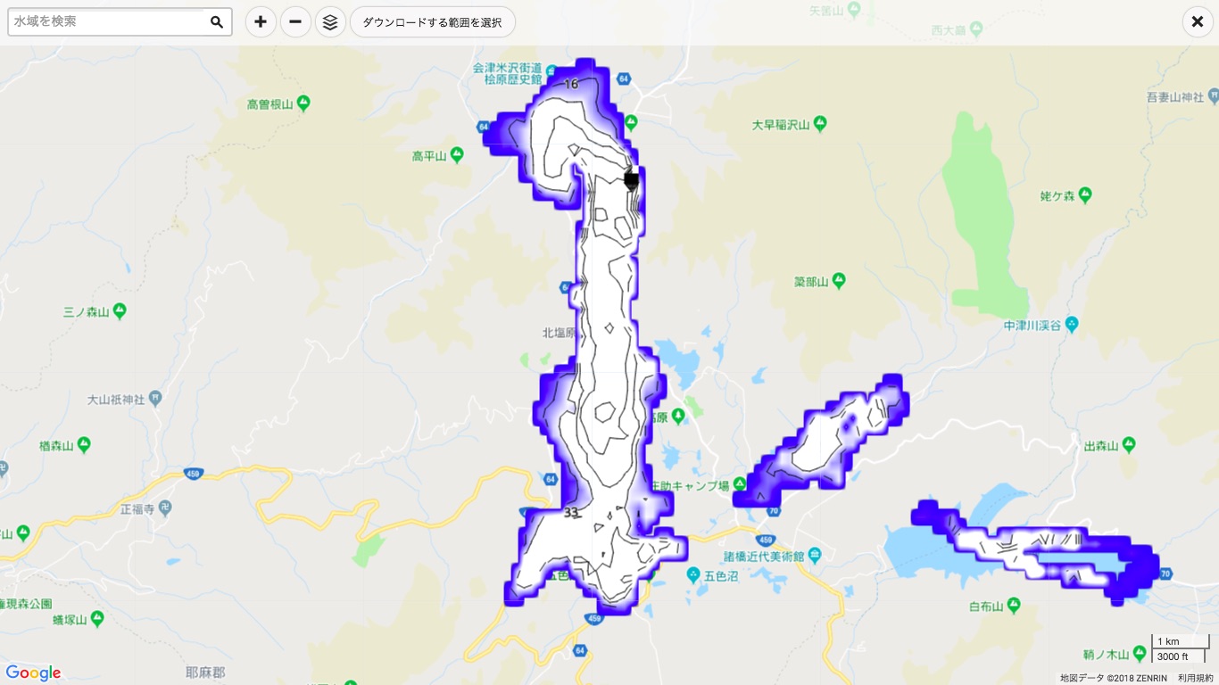Click the 地図データ ©2018 ZENRIN text

pos(1114,678)
